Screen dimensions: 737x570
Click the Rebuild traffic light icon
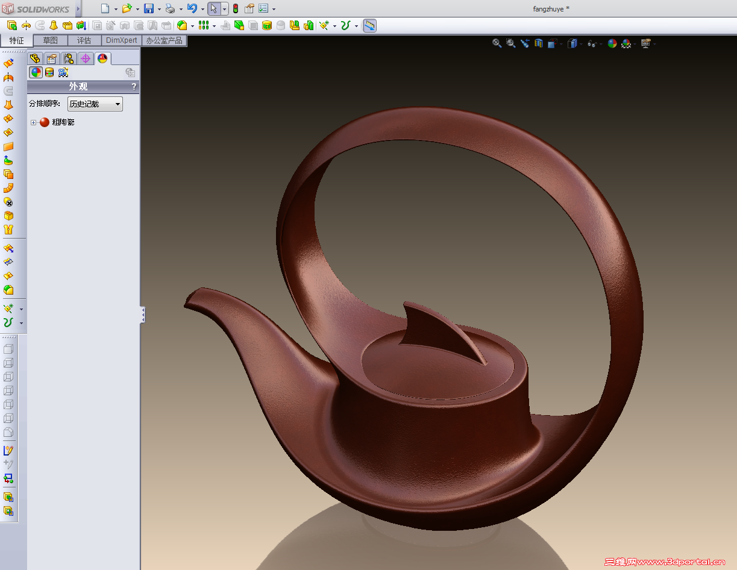click(236, 8)
